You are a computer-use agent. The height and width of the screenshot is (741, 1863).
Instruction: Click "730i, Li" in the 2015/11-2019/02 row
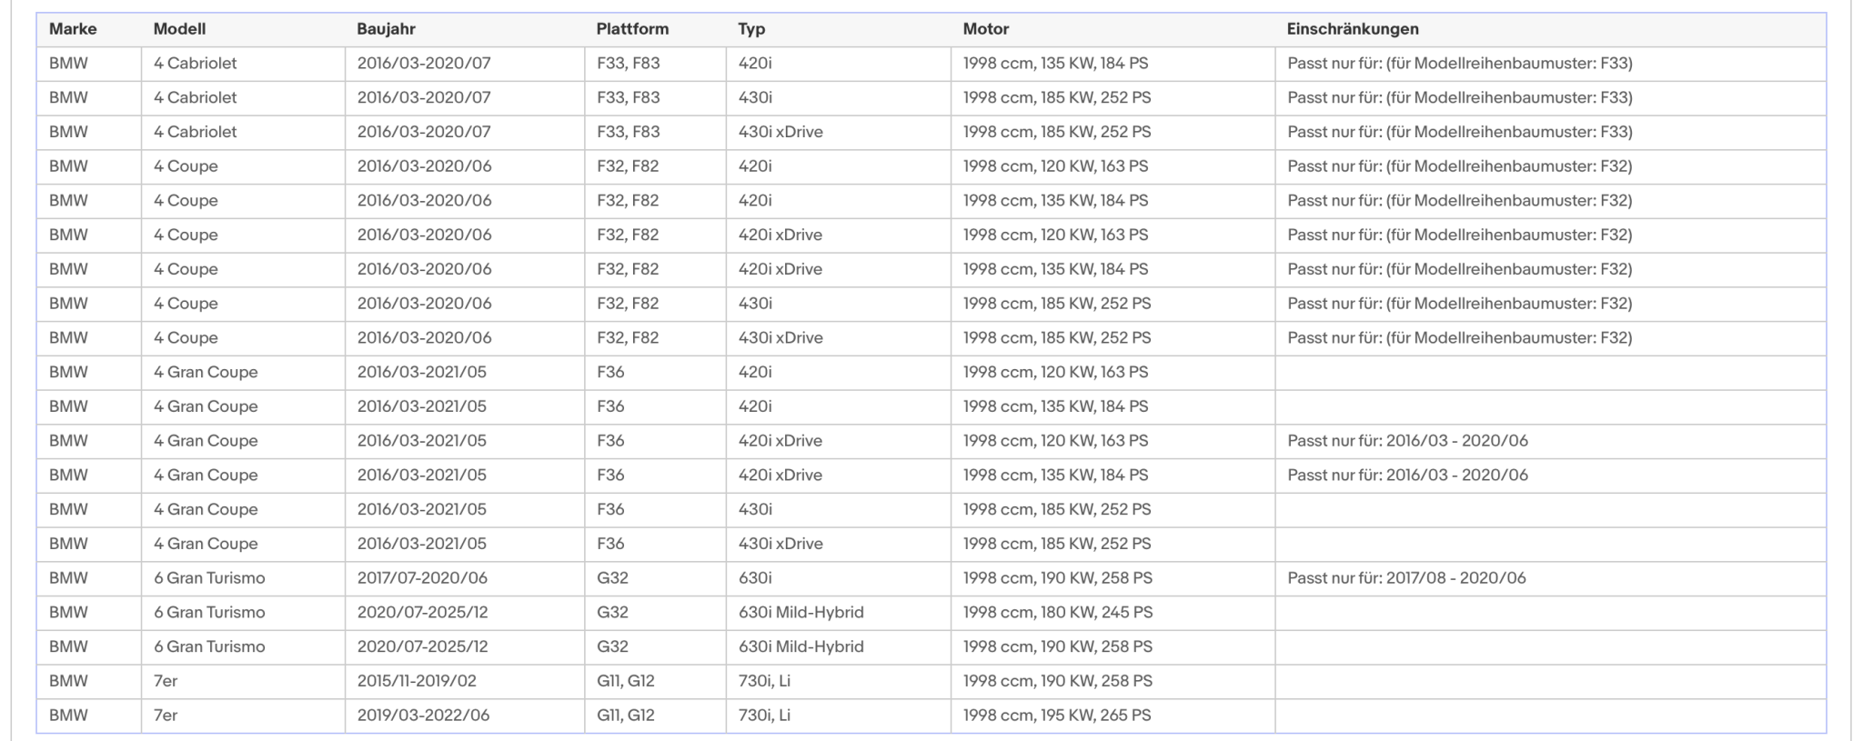764,681
